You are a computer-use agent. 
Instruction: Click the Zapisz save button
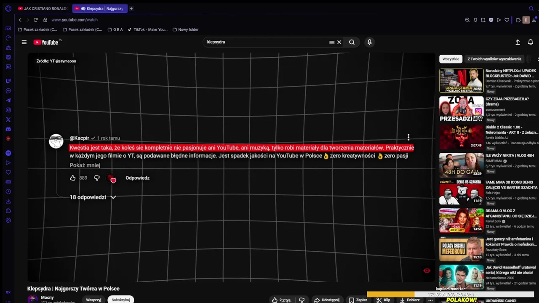(358, 300)
